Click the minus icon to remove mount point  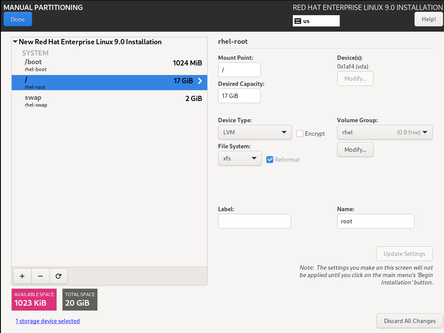40,276
